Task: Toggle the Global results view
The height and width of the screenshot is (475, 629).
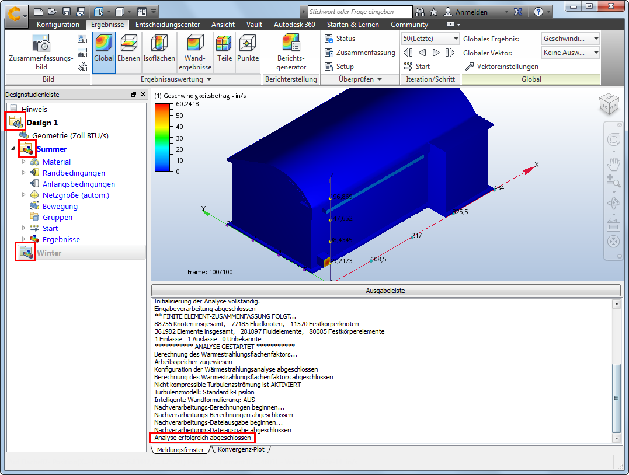Action: [104, 52]
